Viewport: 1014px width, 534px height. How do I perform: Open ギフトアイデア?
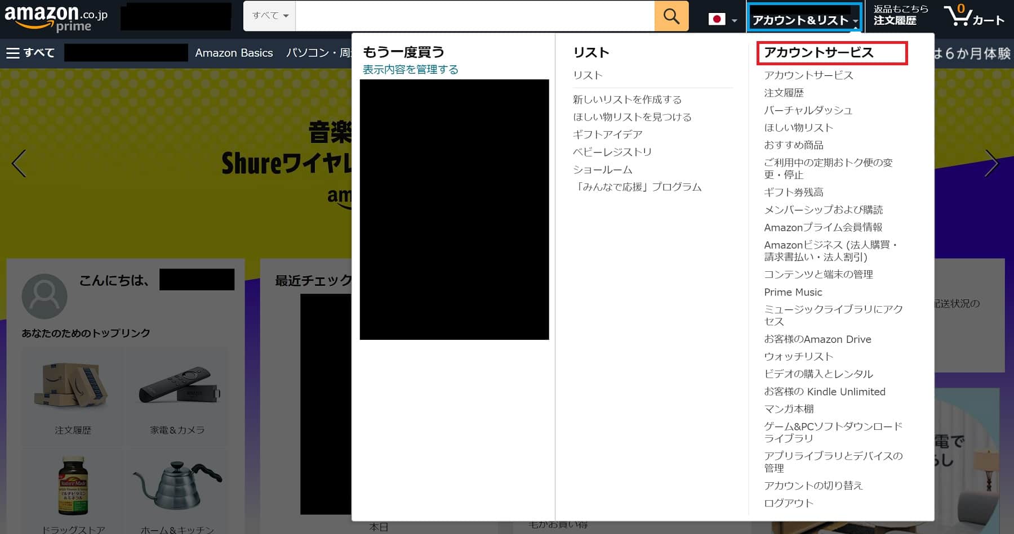tap(607, 134)
